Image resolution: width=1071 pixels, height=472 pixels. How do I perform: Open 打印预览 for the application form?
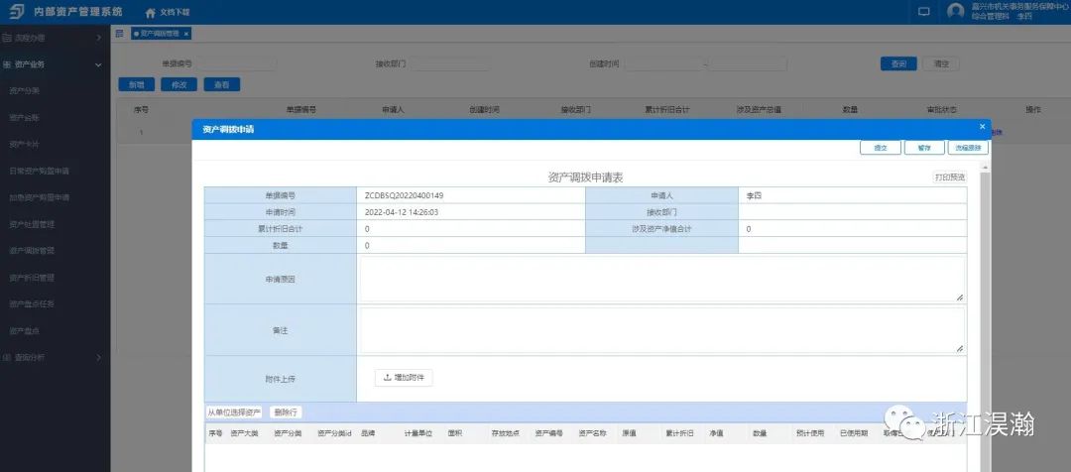coord(948,177)
